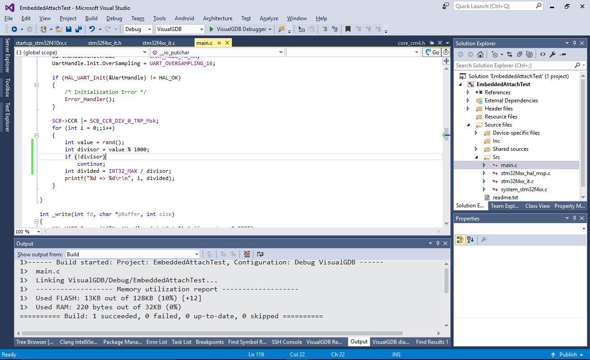The image size is (590, 360).
Task: Save main.c with the single floppy icon
Action: coord(69,29)
